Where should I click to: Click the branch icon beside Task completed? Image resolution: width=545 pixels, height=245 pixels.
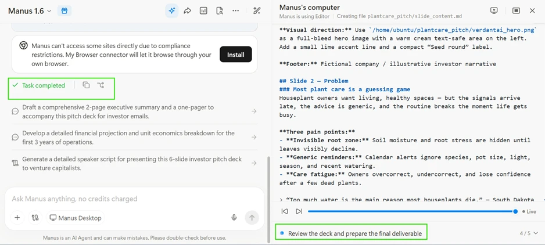coord(101,85)
